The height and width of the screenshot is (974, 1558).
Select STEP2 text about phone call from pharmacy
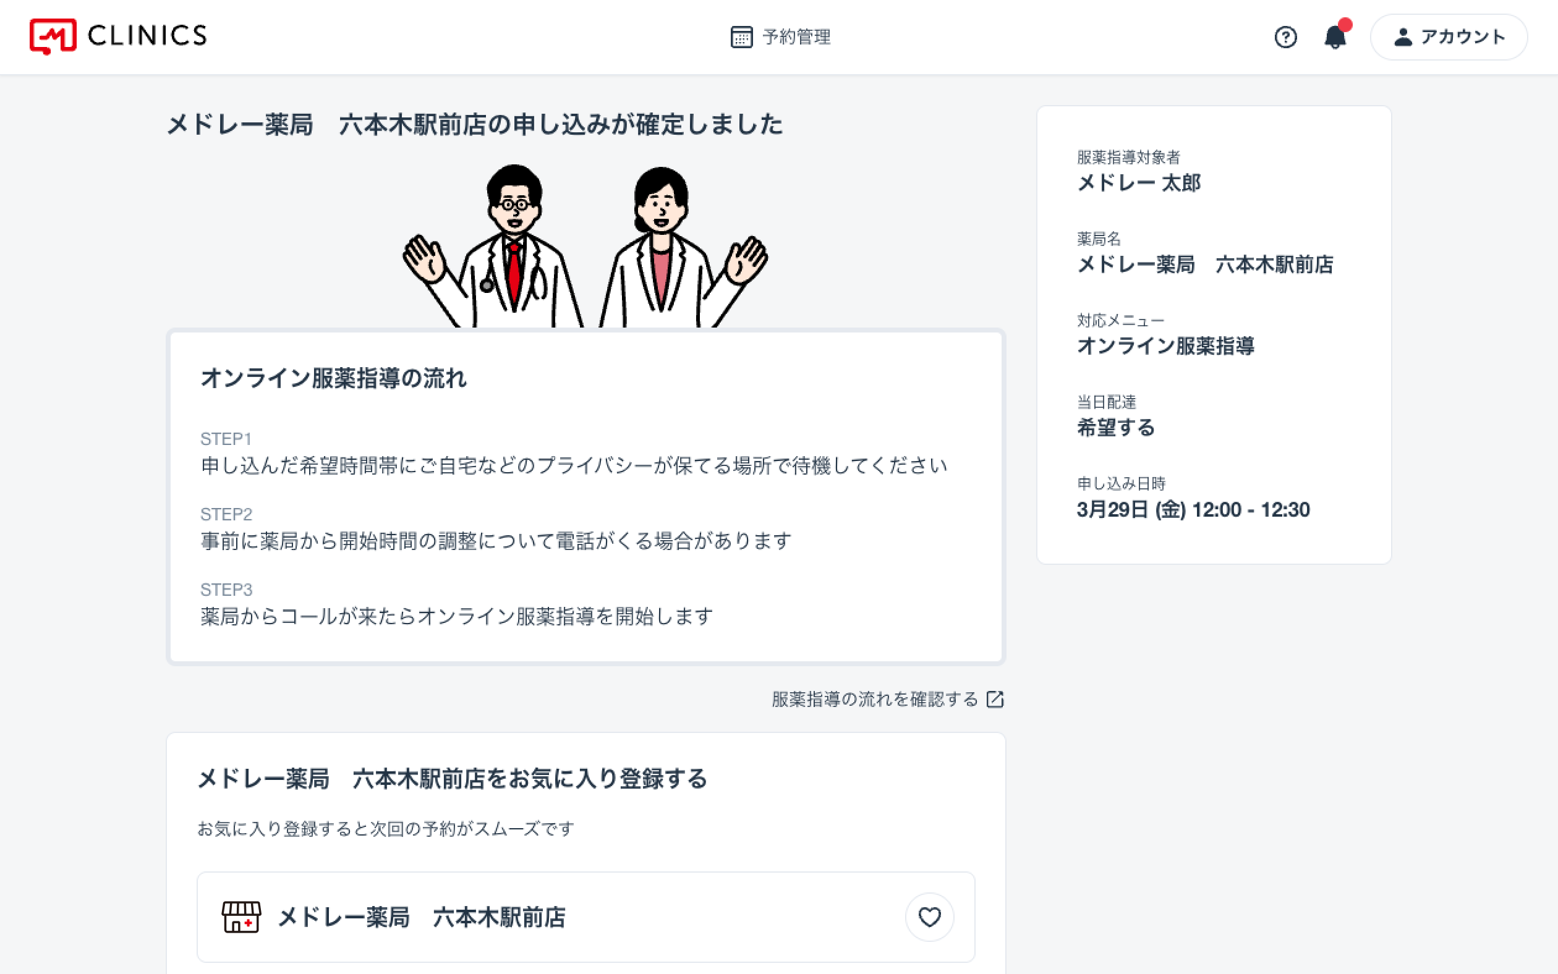click(496, 541)
